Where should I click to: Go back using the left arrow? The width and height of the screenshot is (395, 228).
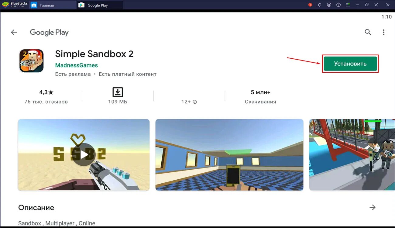(14, 32)
